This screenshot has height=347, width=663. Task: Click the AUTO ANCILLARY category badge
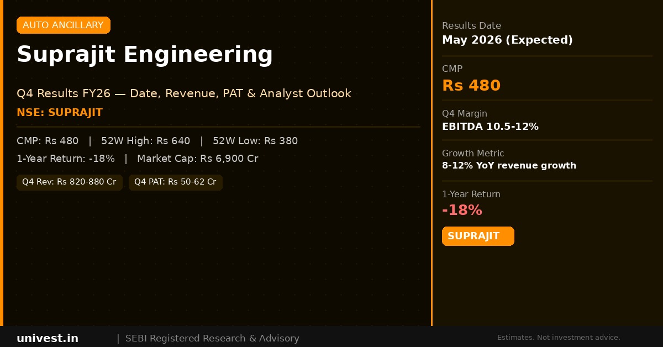coord(63,25)
